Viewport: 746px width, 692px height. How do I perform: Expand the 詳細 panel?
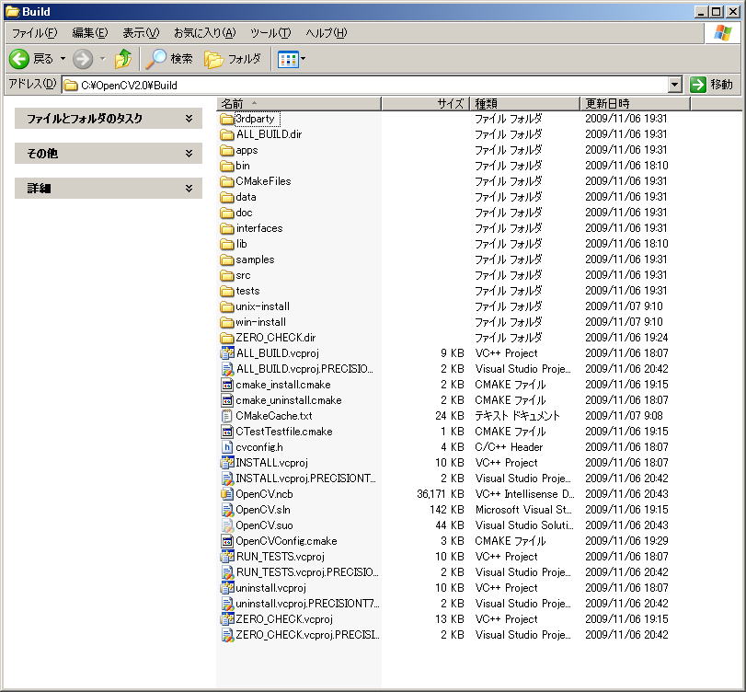tap(109, 188)
